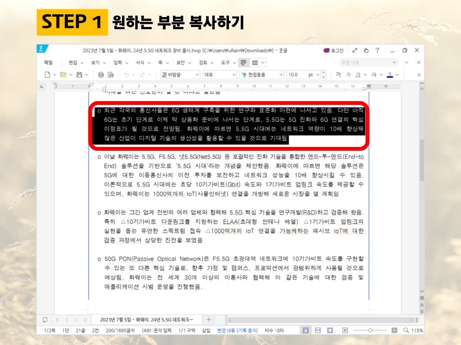The width and height of the screenshot is (461, 345).
Task: Click the Save floppy disk icon
Action: pos(79,75)
